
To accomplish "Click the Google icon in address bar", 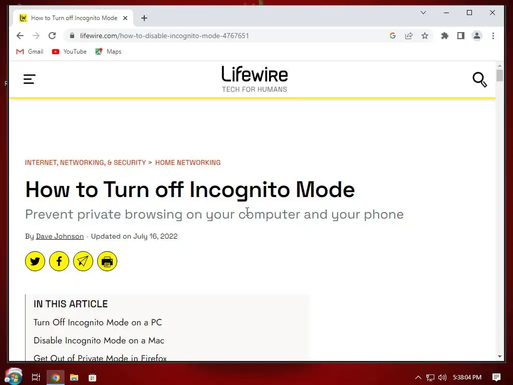I will (x=393, y=36).
